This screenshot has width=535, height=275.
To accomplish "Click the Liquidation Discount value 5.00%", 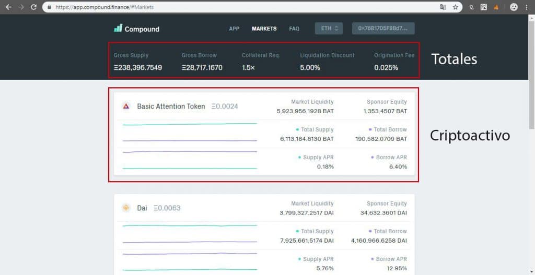I will [310, 67].
